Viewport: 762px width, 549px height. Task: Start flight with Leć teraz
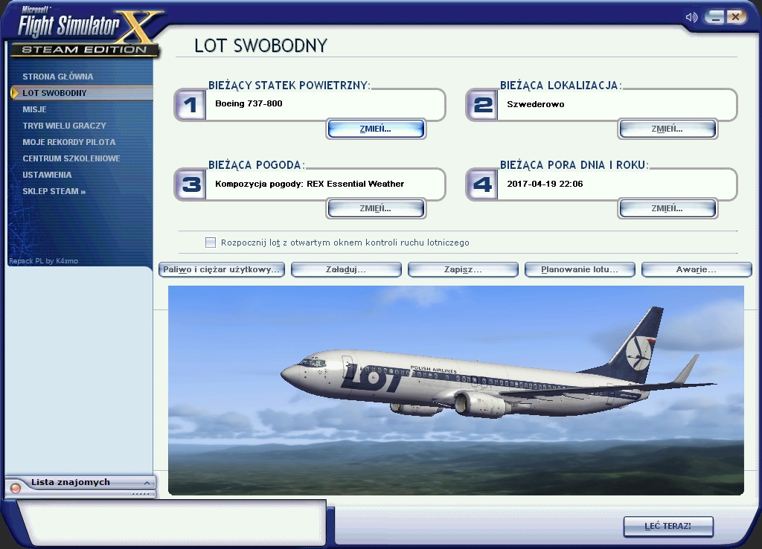coord(668,526)
